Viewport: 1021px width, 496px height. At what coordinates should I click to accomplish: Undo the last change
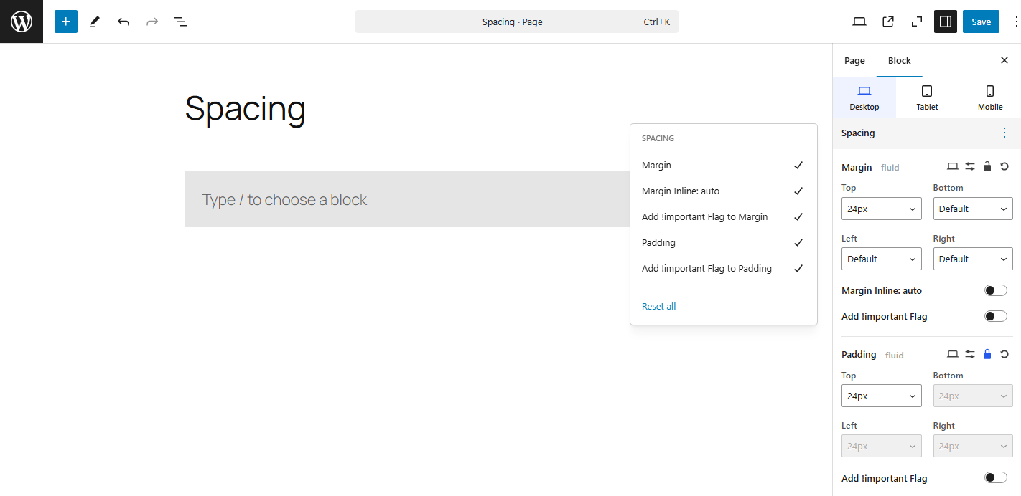coord(123,22)
